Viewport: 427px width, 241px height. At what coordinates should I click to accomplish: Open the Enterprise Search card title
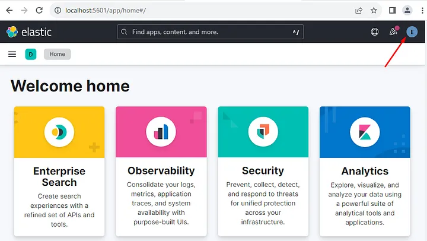[59, 177]
